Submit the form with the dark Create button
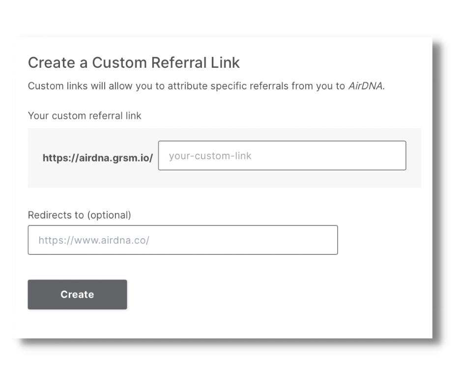 pyautogui.click(x=77, y=294)
